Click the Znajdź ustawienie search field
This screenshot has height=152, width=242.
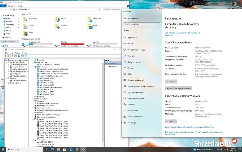(142, 24)
